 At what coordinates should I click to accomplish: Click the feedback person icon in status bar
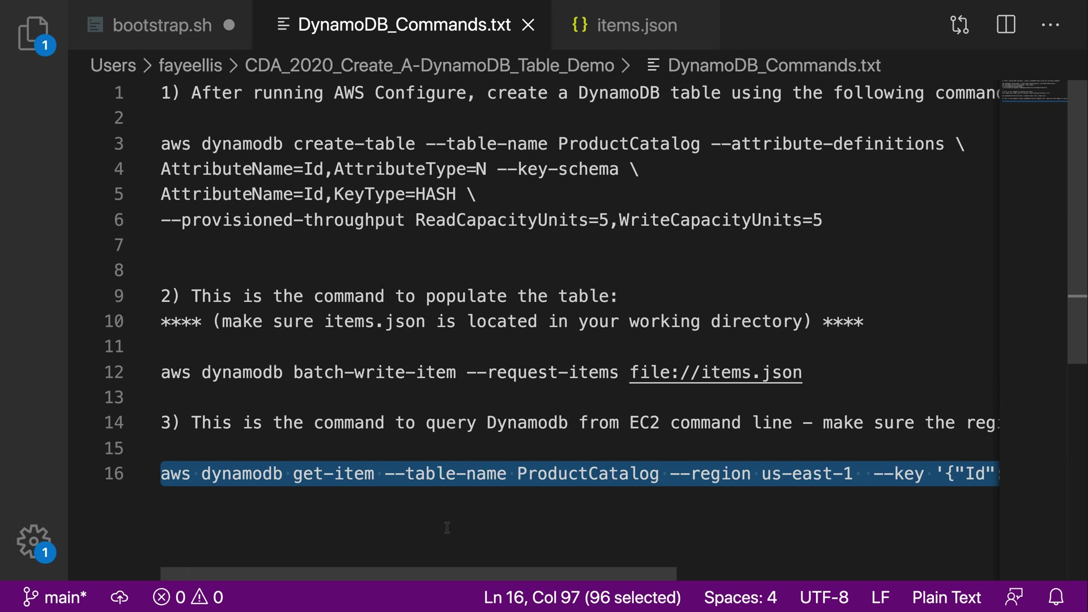pos(1014,597)
